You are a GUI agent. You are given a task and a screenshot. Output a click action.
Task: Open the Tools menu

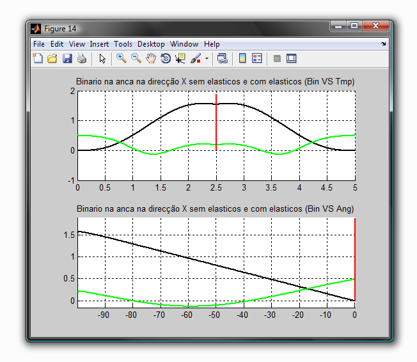coord(123,44)
